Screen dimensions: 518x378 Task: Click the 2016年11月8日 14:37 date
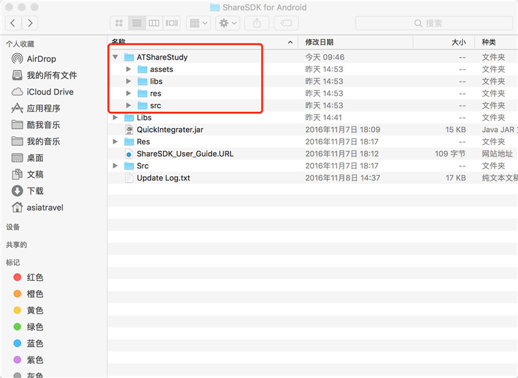(x=343, y=178)
